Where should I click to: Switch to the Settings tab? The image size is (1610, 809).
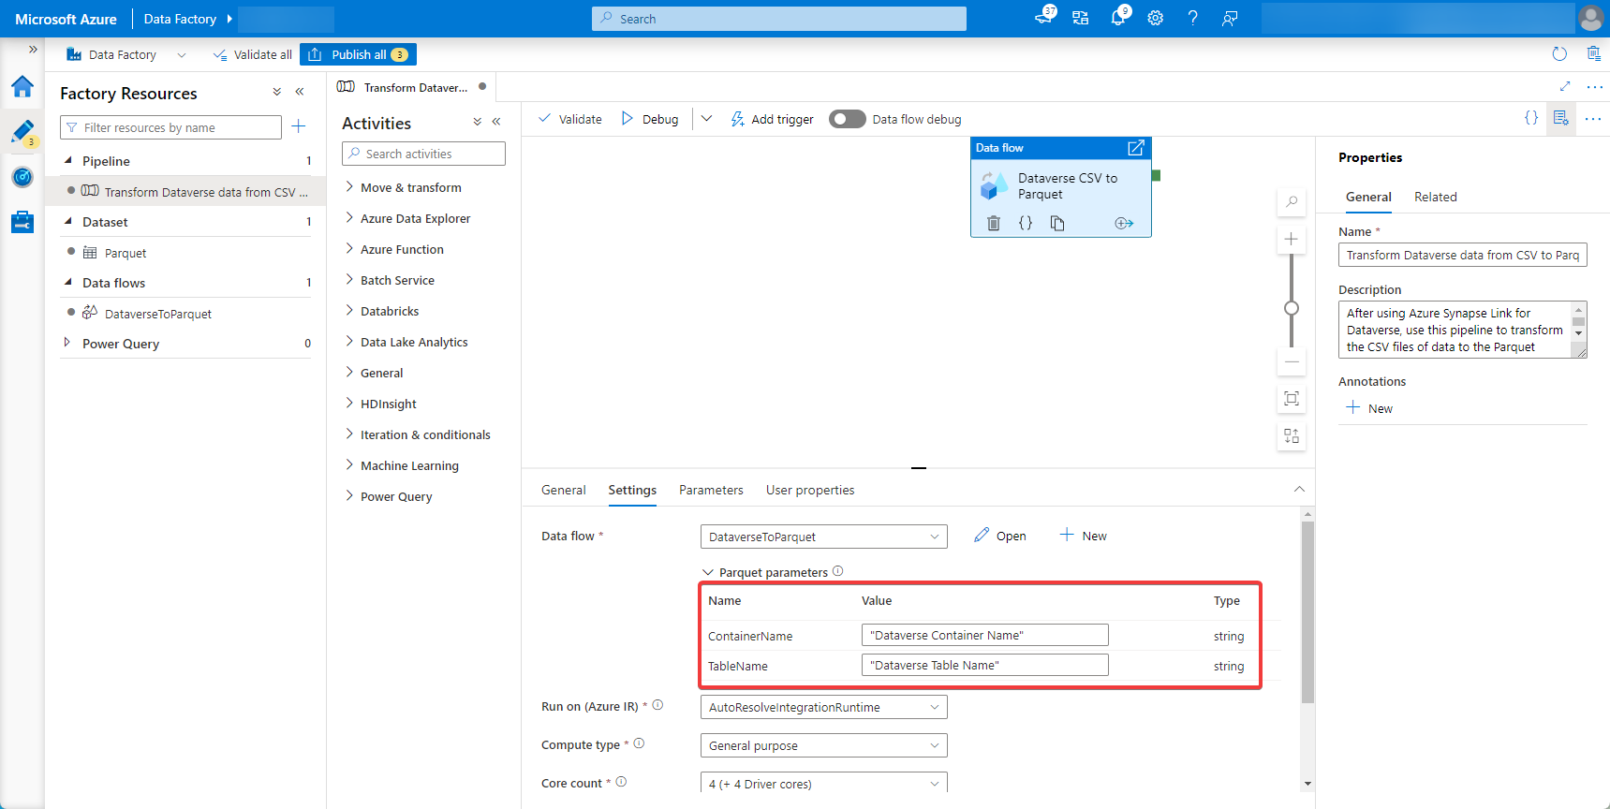tap(632, 490)
